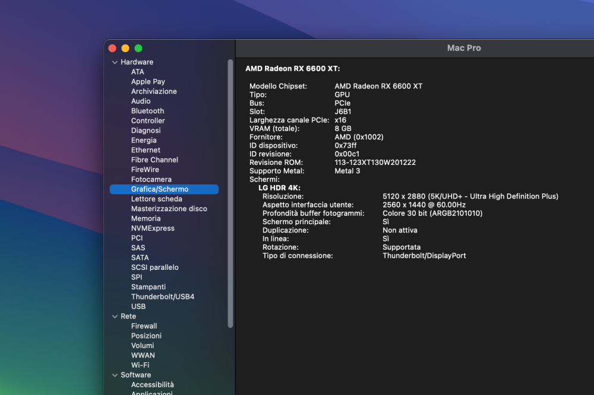Open Controller in the sidebar

148,121
